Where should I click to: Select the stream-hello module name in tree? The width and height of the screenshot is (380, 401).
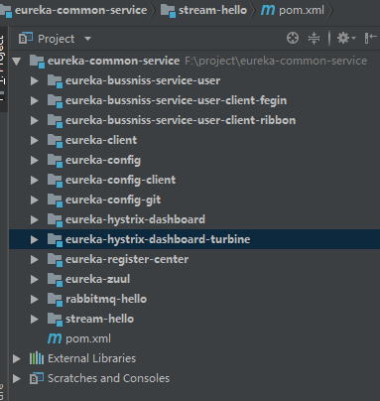(x=99, y=319)
